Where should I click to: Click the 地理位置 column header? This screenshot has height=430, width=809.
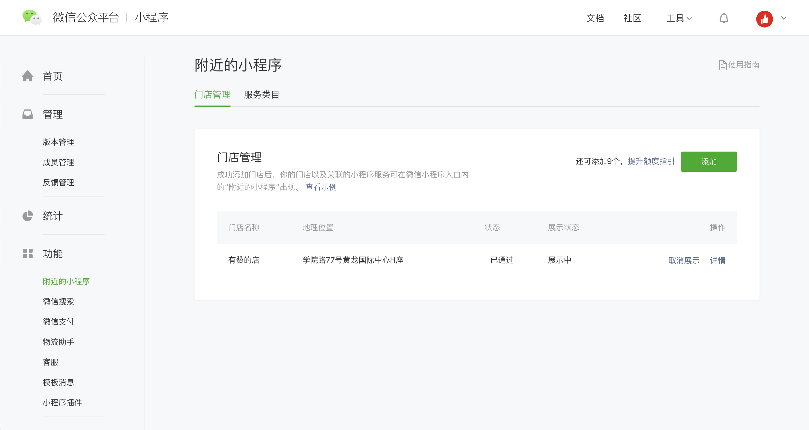pyautogui.click(x=318, y=227)
